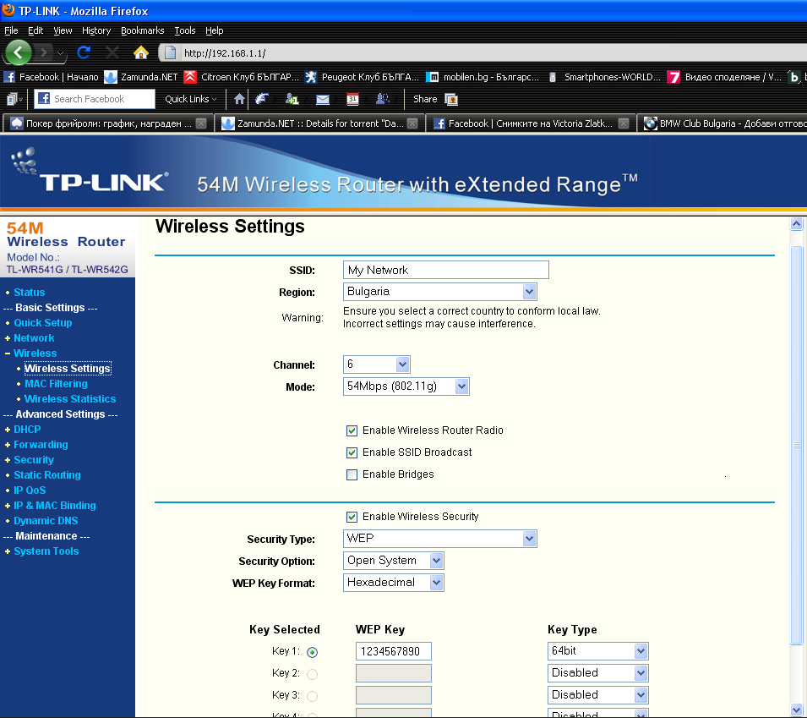Open Status page in router sidebar
The height and width of the screenshot is (718, 807).
(30, 292)
